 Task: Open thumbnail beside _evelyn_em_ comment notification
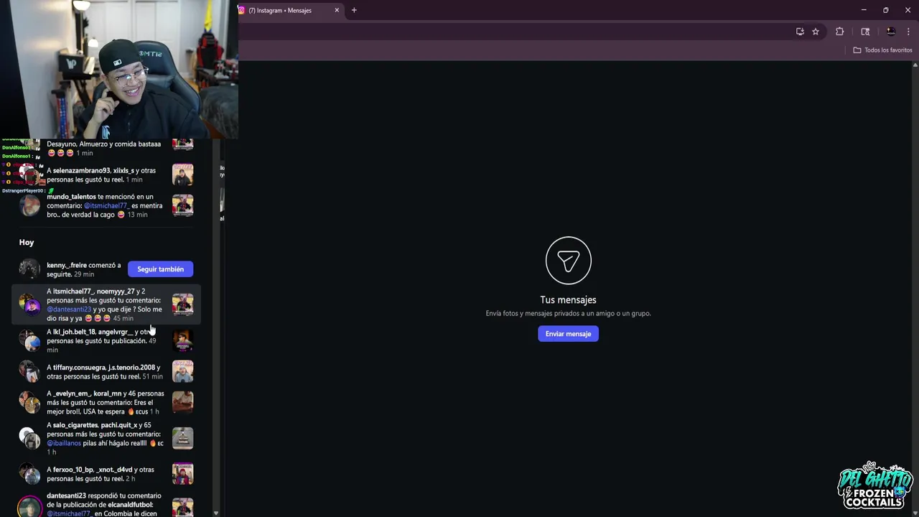click(182, 402)
